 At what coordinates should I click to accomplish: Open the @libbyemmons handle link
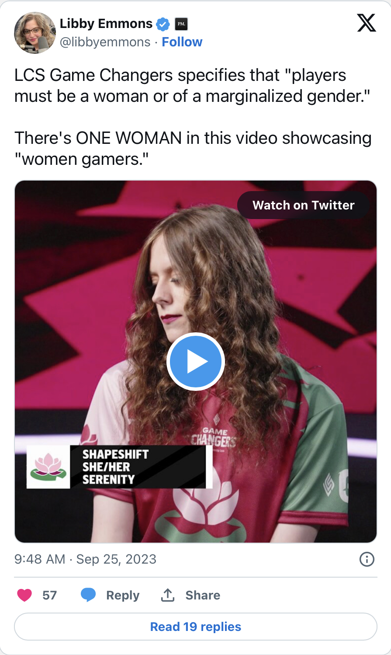click(105, 42)
